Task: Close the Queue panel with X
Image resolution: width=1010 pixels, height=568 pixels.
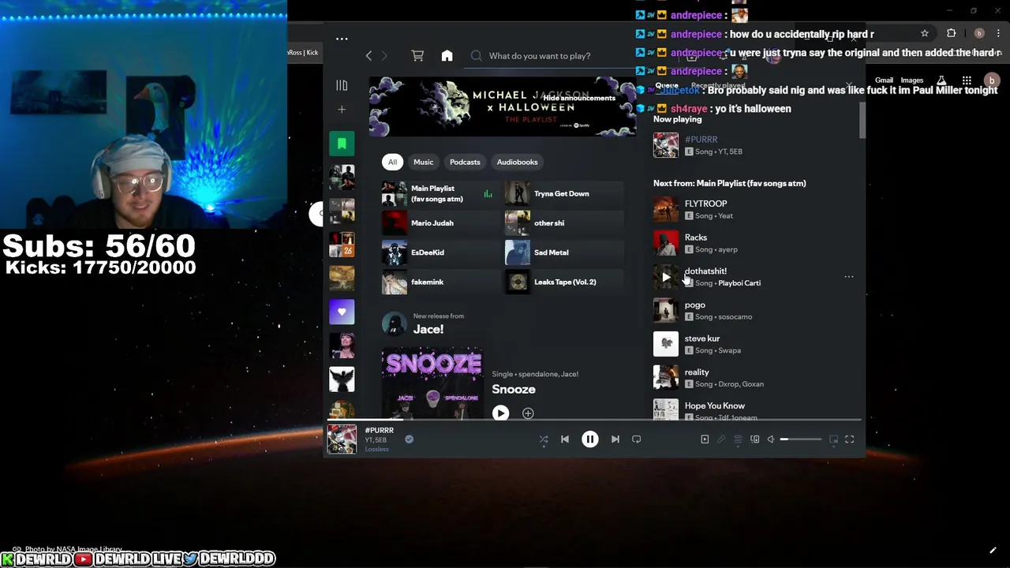Action: click(x=849, y=85)
